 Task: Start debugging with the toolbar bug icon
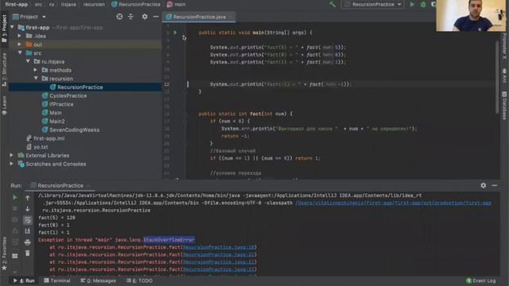423,4
